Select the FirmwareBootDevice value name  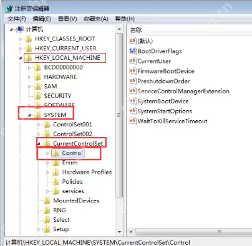coord(166,71)
